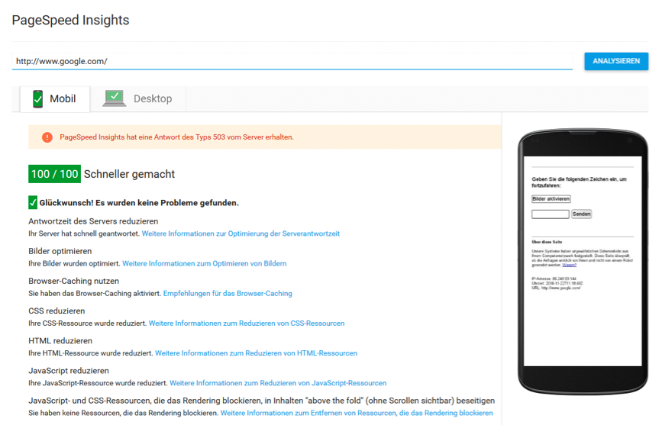Open Empfehlungen für das Browser-Caching link
This screenshot has height=425, width=659.
pyautogui.click(x=228, y=294)
